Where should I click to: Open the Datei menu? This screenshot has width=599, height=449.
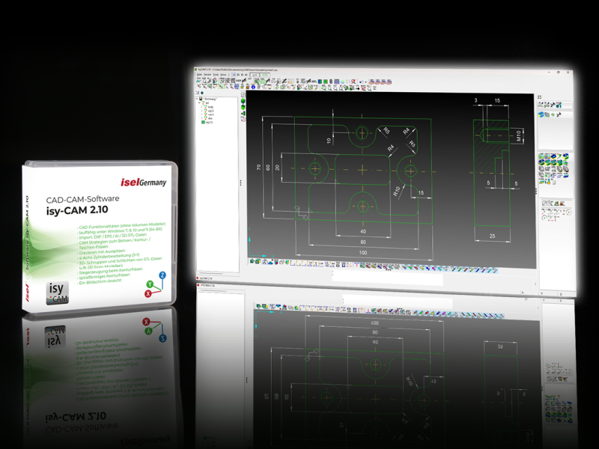pos(200,74)
